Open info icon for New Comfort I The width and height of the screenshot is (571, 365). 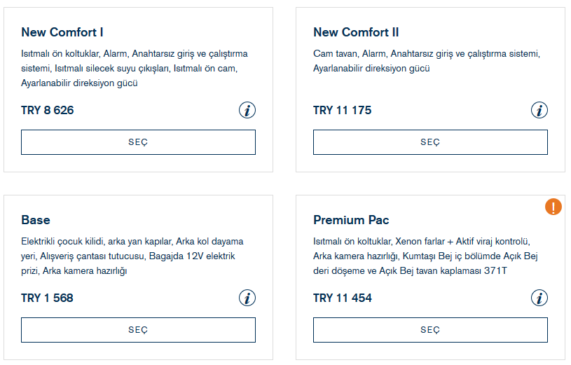click(247, 110)
